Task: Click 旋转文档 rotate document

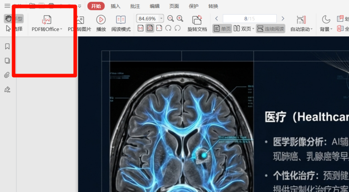Action: pyautogui.click(x=197, y=24)
